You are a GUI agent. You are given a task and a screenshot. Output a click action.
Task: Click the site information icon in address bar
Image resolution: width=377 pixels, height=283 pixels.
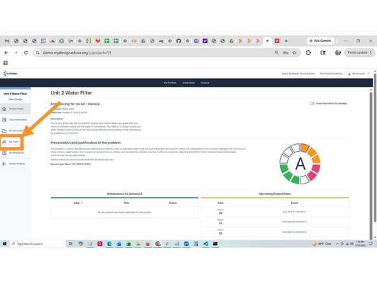pyautogui.click(x=38, y=53)
